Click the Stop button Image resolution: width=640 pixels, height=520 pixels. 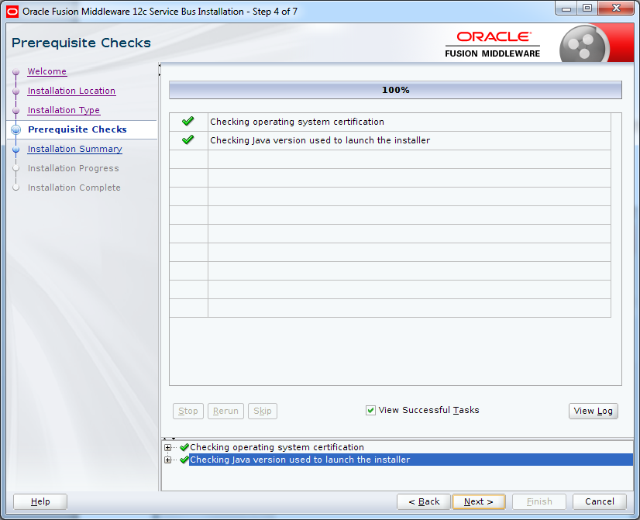[188, 411]
